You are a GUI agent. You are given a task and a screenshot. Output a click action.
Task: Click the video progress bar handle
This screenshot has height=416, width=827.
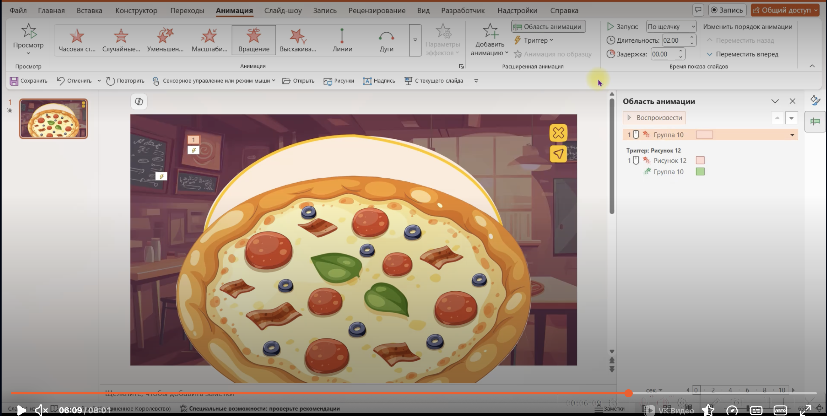pos(628,393)
